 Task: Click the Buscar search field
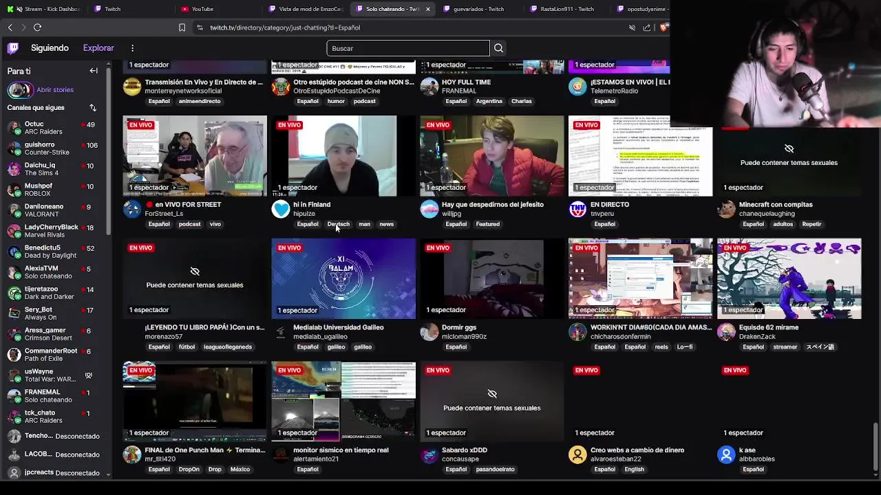tap(408, 48)
